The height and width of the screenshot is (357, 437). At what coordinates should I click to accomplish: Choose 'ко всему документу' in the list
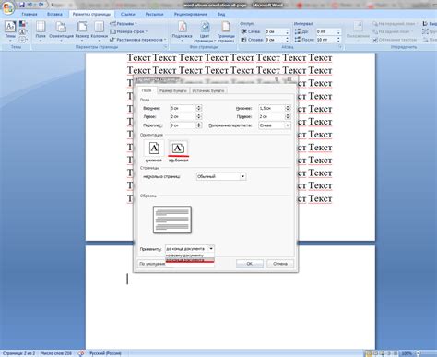pyautogui.click(x=184, y=256)
